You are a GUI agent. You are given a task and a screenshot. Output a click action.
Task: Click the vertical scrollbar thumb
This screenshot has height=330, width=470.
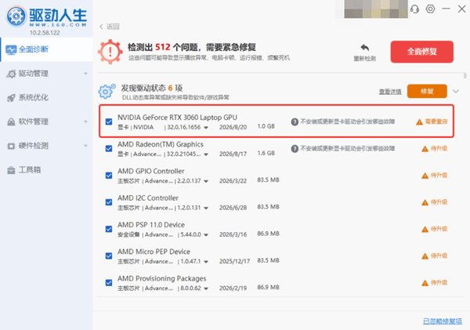coord(465,75)
